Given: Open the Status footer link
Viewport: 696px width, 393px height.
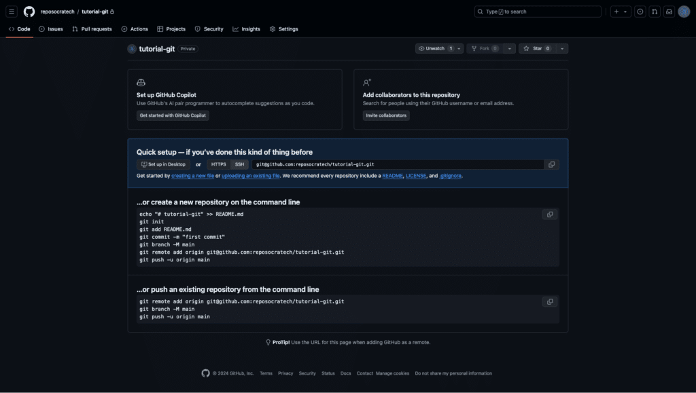Looking at the screenshot, I should [x=328, y=373].
